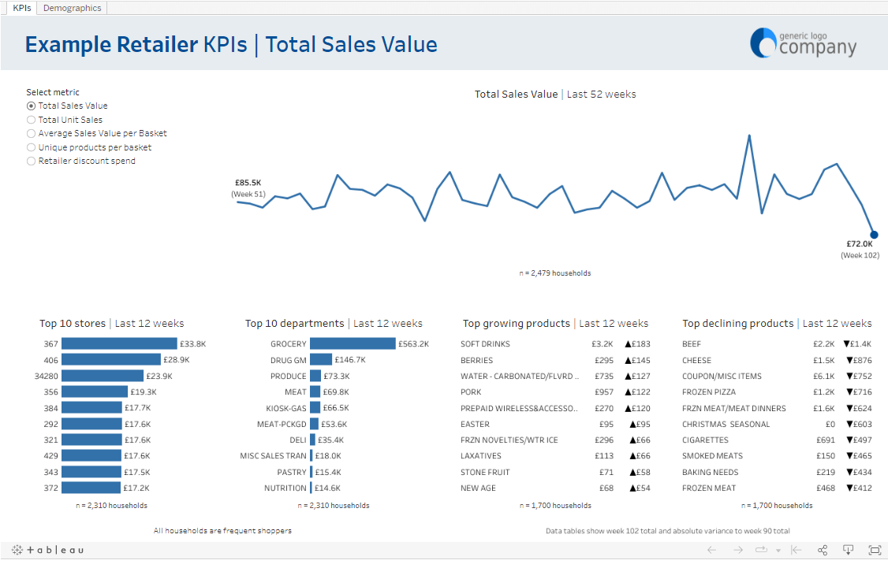Click the bar for store 372
The image size is (888, 564).
tap(91, 488)
